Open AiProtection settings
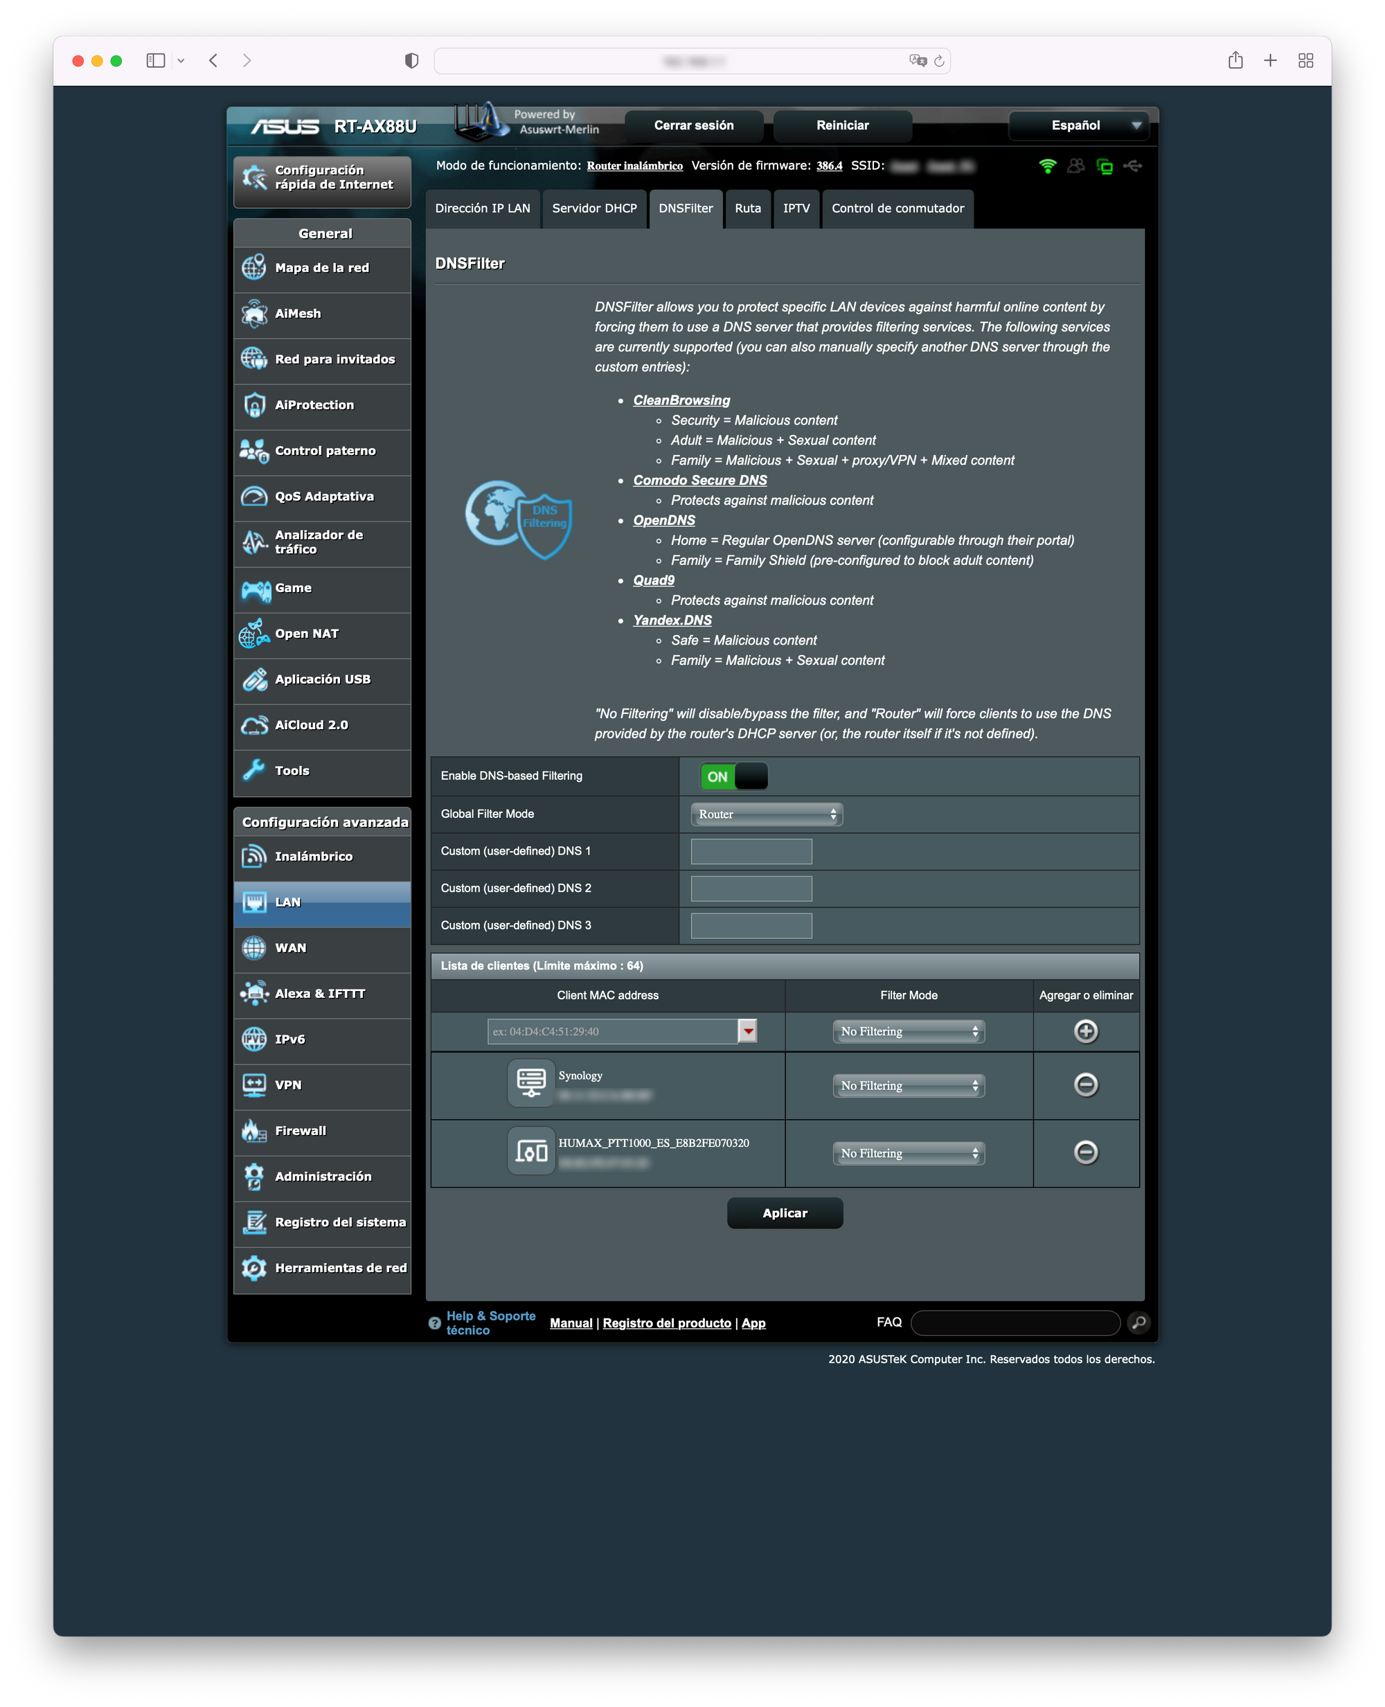 point(322,405)
